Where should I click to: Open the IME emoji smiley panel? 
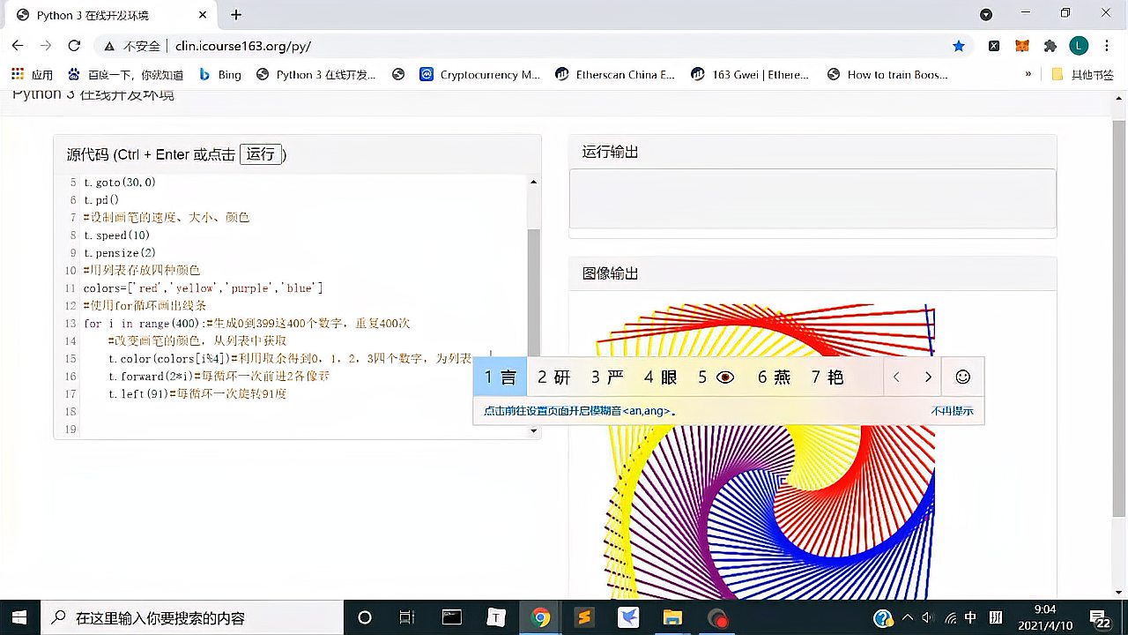tap(963, 377)
